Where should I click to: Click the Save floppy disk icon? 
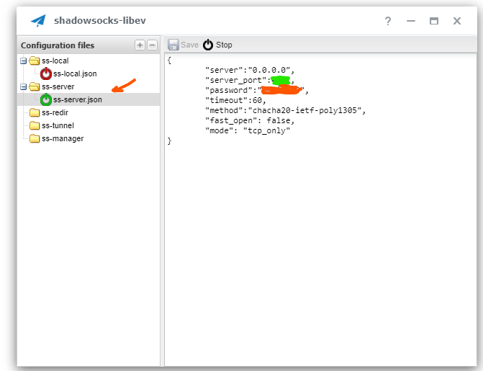point(173,45)
